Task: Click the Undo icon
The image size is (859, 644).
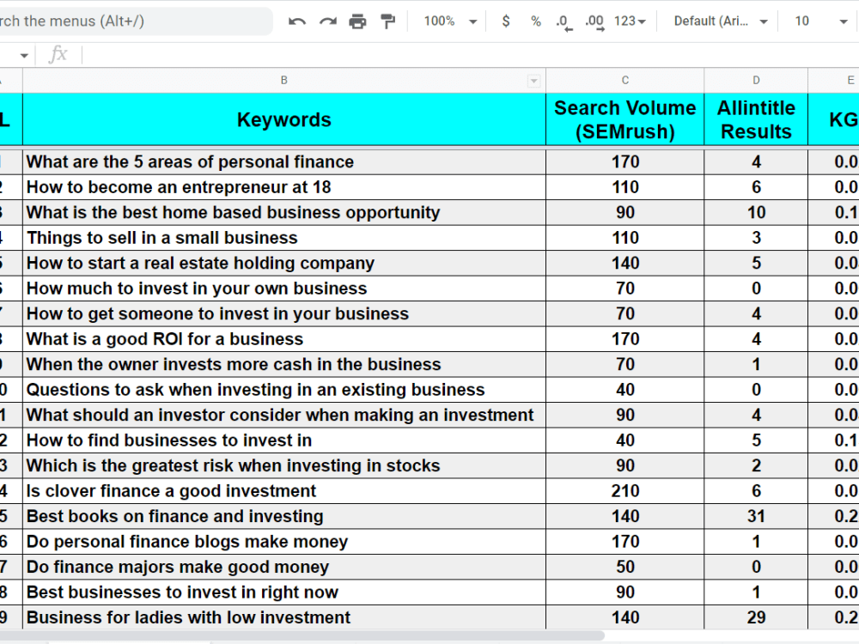Action: [297, 21]
